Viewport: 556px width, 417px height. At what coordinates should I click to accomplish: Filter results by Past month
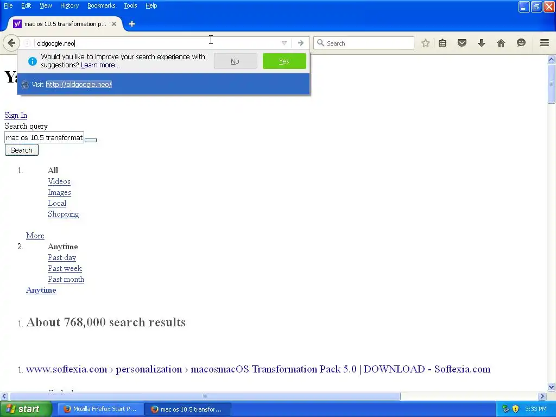66,280
